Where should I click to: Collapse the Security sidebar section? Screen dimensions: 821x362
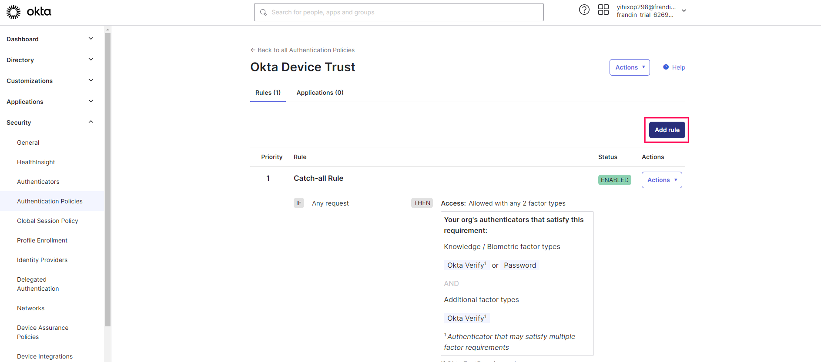pyautogui.click(x=91, y=122)
